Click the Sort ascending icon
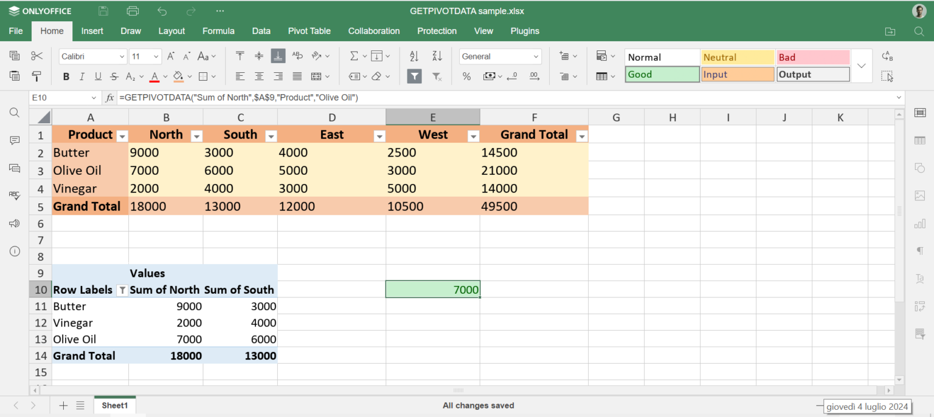The width and height of the screenshot is (934, 417). (414, 55)
